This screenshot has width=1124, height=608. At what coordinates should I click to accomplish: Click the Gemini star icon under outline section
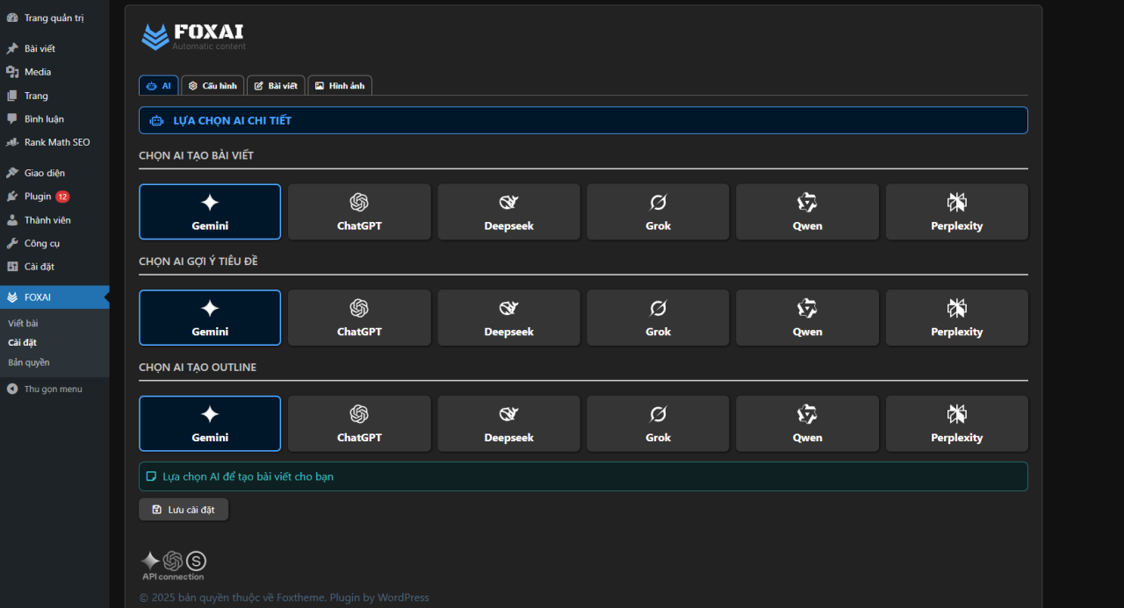[210, 414]
